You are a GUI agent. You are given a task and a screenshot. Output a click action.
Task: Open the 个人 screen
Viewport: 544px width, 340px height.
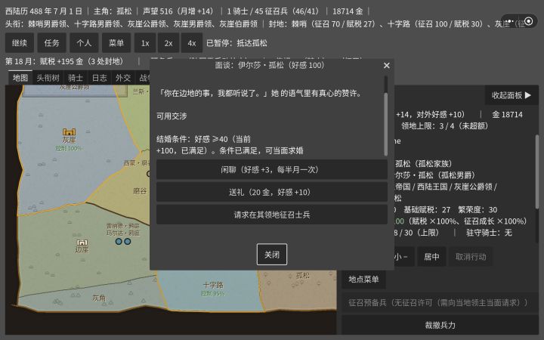(x=84, y=43)
